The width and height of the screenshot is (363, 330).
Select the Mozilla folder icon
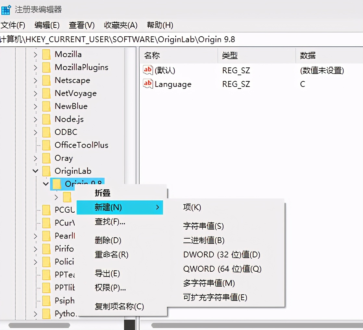click(45, 54)
